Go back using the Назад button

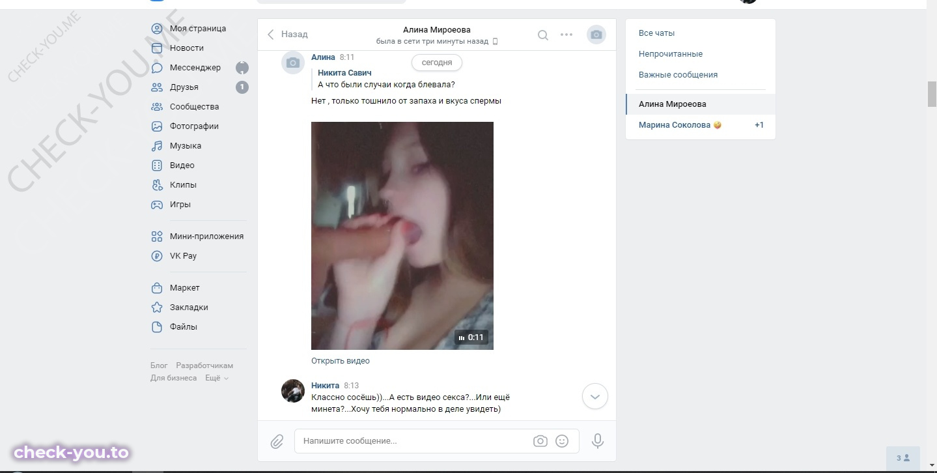pos(287,34)
